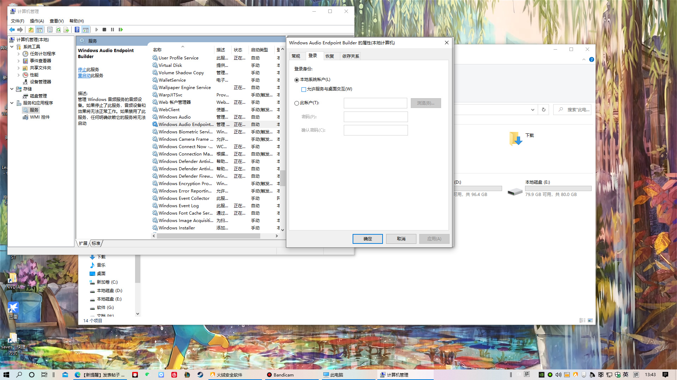This screenshot has width=677, height=380.
Task: Open File Explorer address bar dropdown arrow
Action: click(x=532, y=110)
